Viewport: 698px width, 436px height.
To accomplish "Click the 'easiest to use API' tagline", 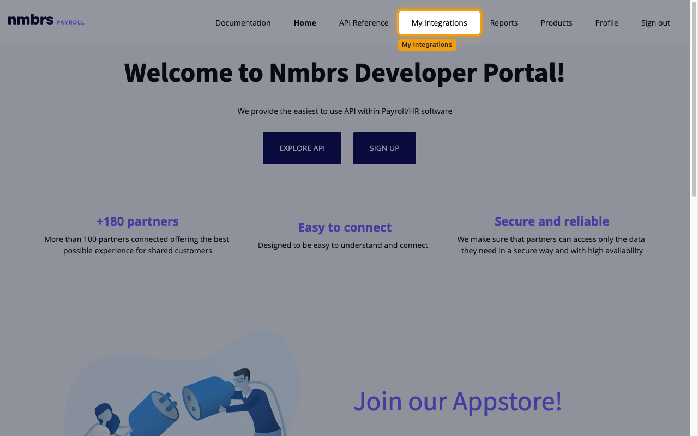I will point(345,111).
